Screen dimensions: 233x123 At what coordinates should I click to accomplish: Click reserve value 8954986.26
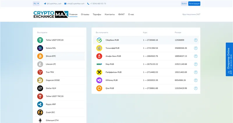pyautogui.click(x=180, y=80)
